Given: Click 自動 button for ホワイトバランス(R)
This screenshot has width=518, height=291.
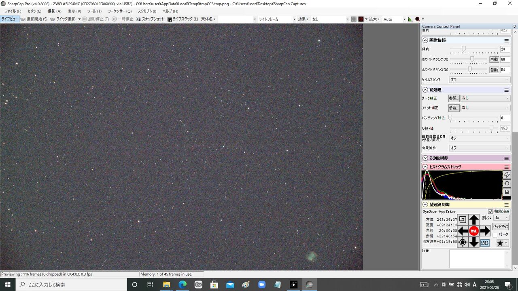Looking at the screenshot, I should click(494, 59).
